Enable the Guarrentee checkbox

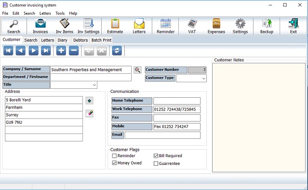pyautogui.click(x=156, y=163)
